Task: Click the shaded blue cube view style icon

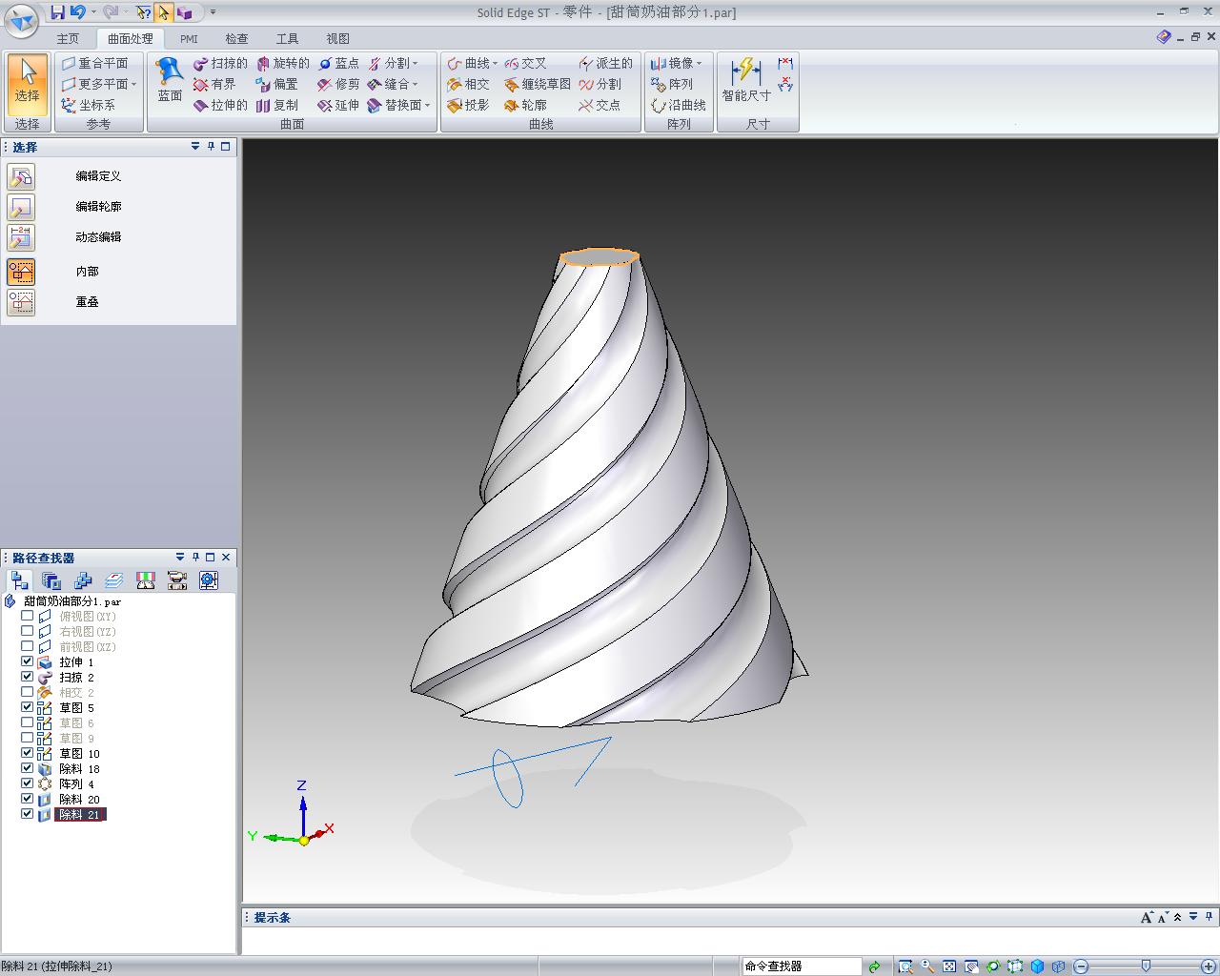Action: [1037, 966]
